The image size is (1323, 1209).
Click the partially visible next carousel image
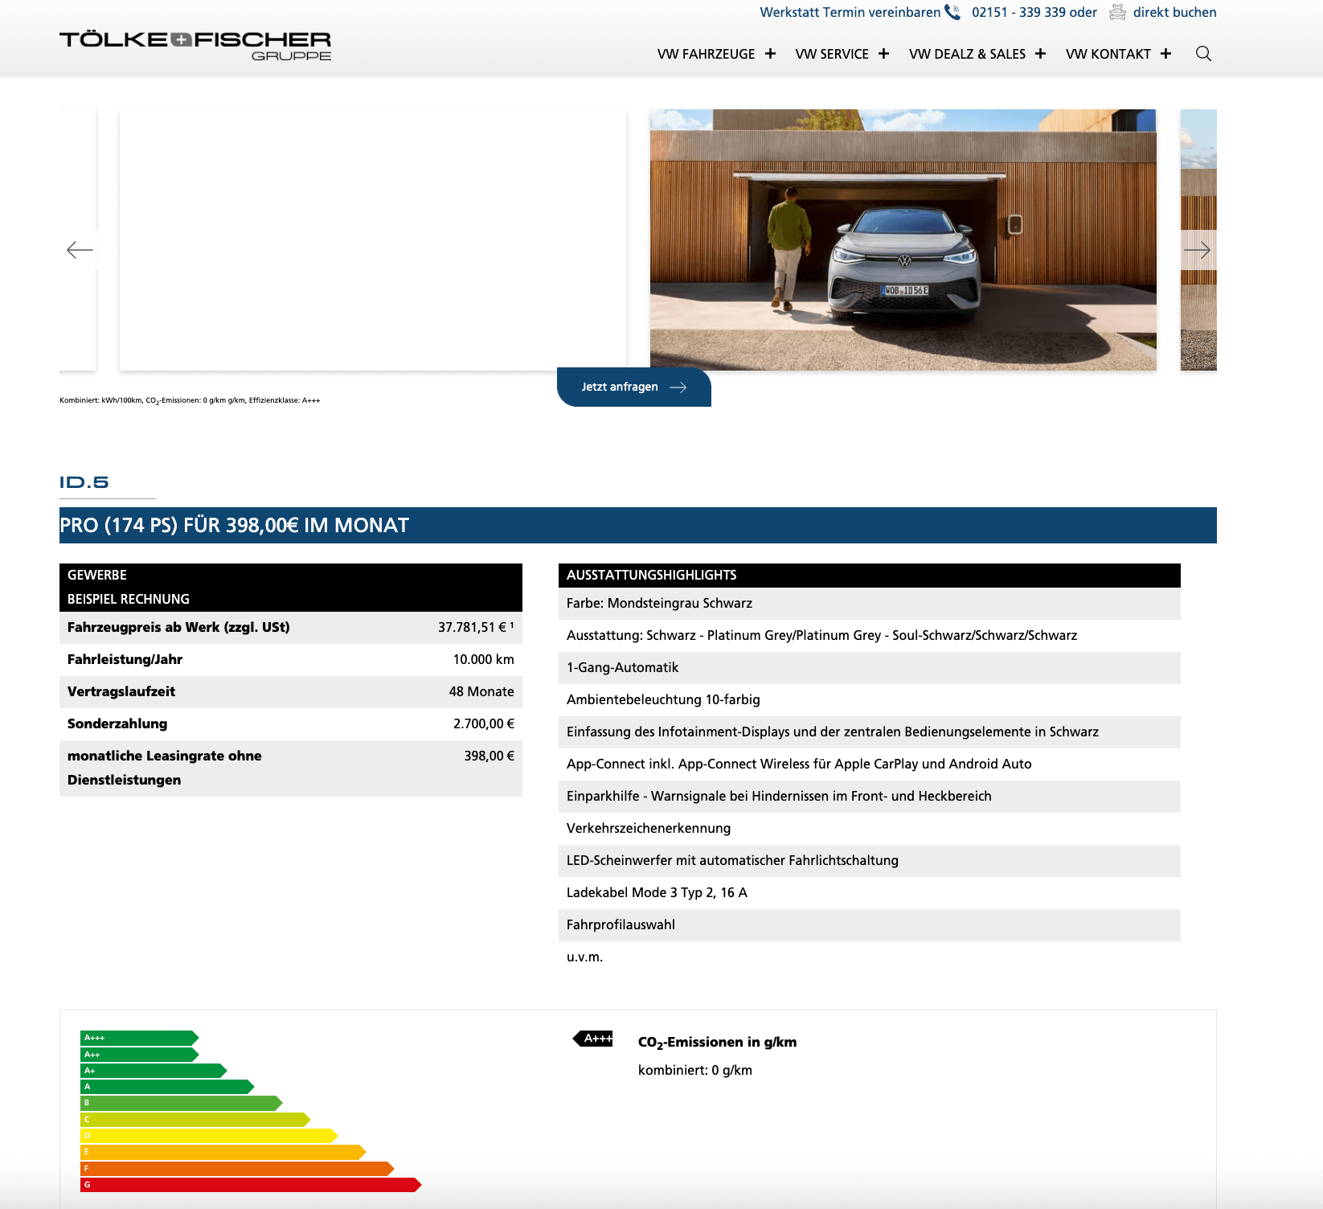1198,240
